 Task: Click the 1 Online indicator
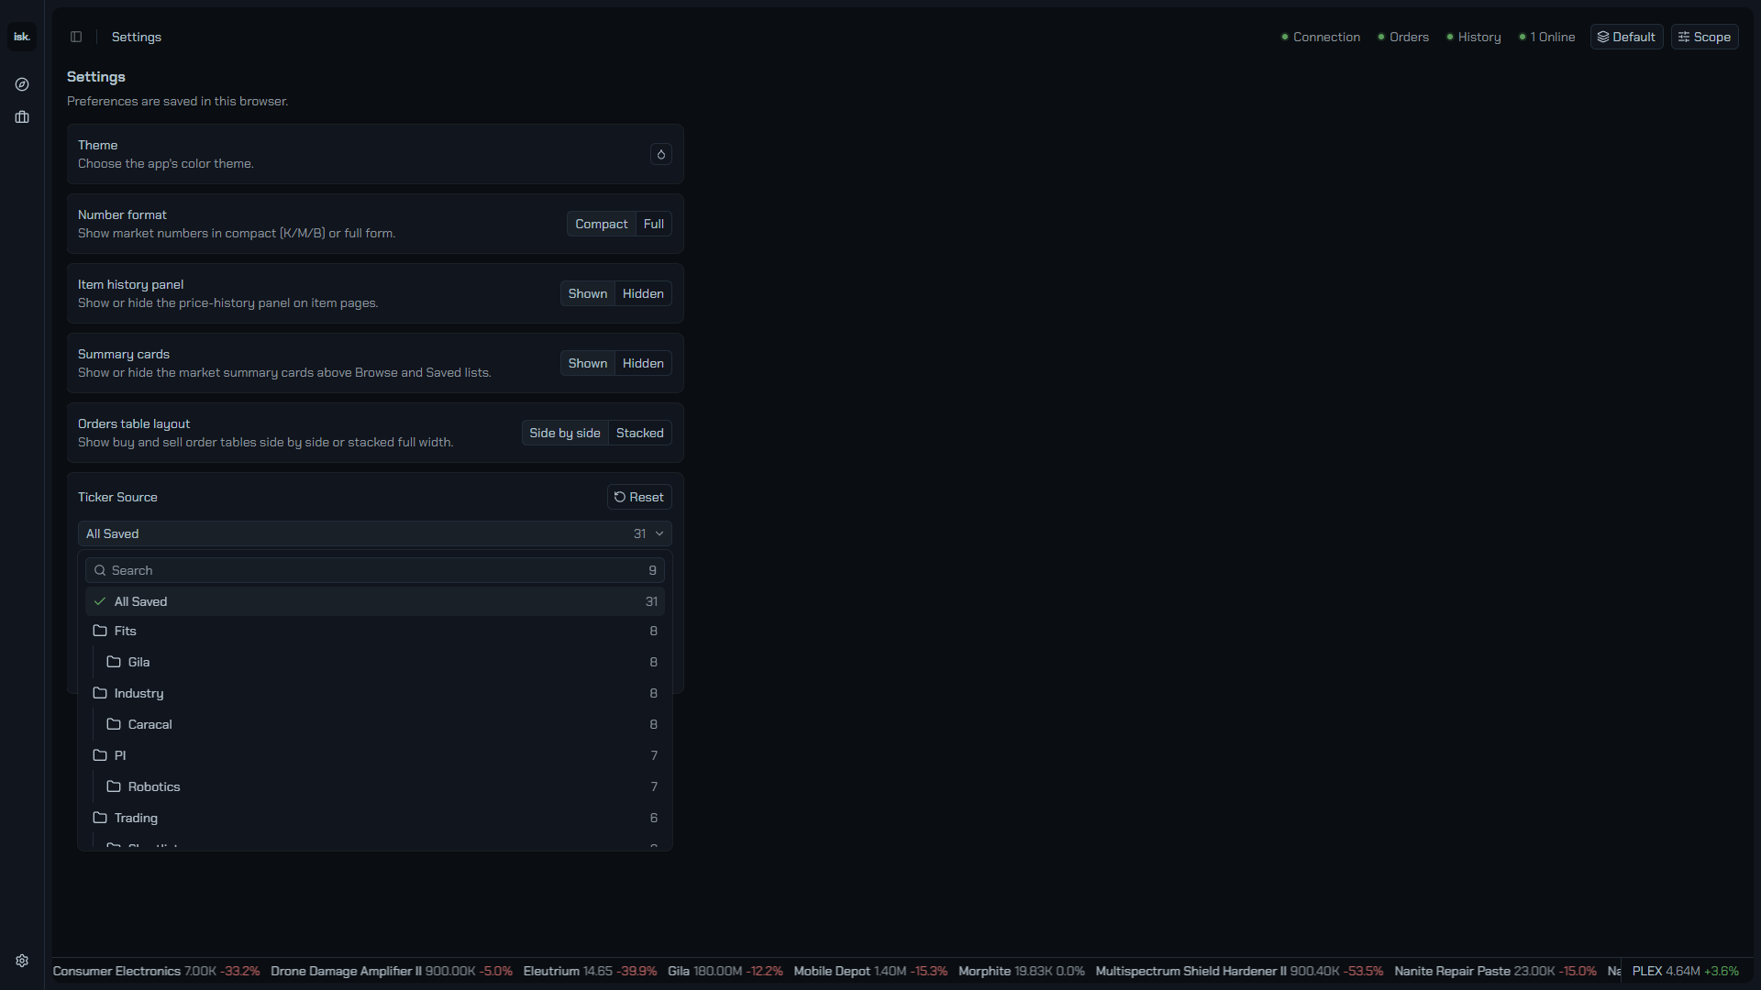point(1547,37)
